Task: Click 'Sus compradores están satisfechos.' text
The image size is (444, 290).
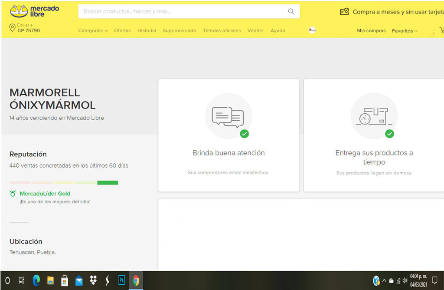Action: click(x=229, y=172)
